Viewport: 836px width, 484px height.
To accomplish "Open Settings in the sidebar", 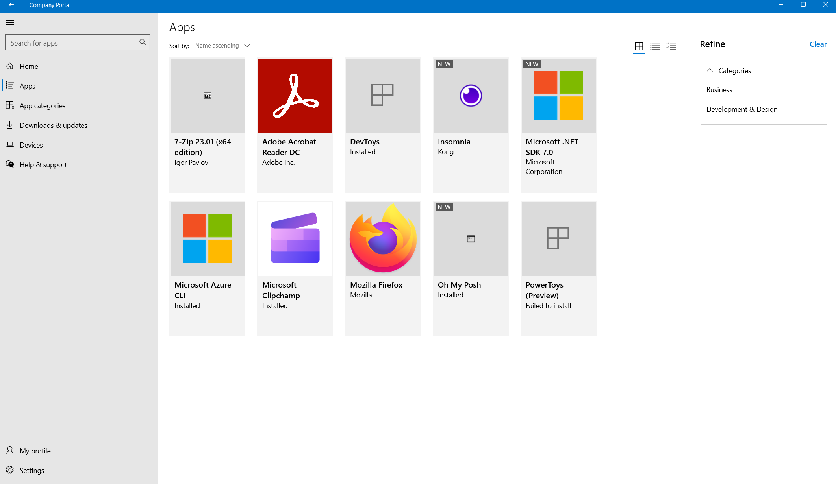I will point(32,470).
